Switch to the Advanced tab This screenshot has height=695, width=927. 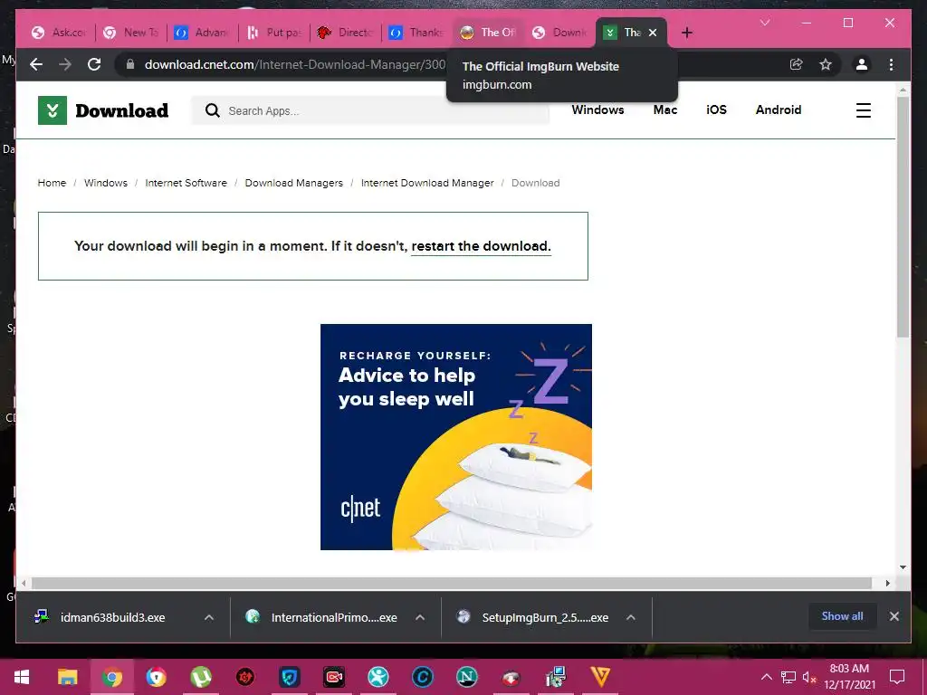coord(203,33)
